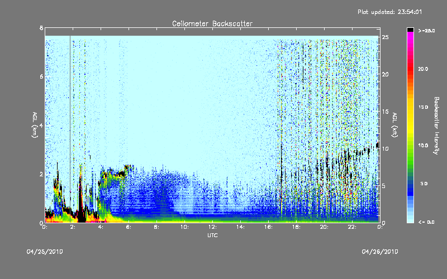Click the '18:' UTC tick label

[296, 227]
